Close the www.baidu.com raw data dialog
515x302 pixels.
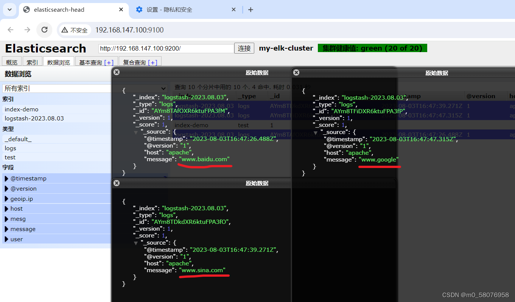[x=117, y=72]
